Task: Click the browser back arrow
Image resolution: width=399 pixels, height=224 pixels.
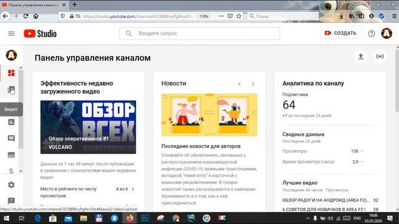Action: point(6,16)
